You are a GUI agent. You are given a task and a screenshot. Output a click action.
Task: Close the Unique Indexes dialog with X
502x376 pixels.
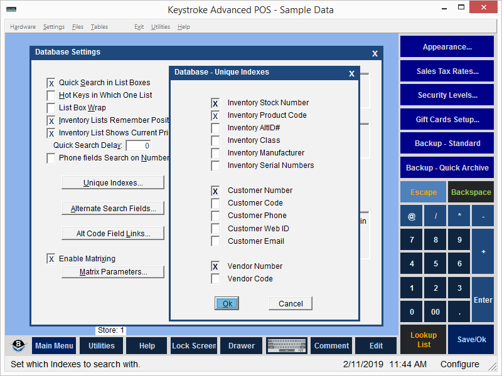point(352,73)
